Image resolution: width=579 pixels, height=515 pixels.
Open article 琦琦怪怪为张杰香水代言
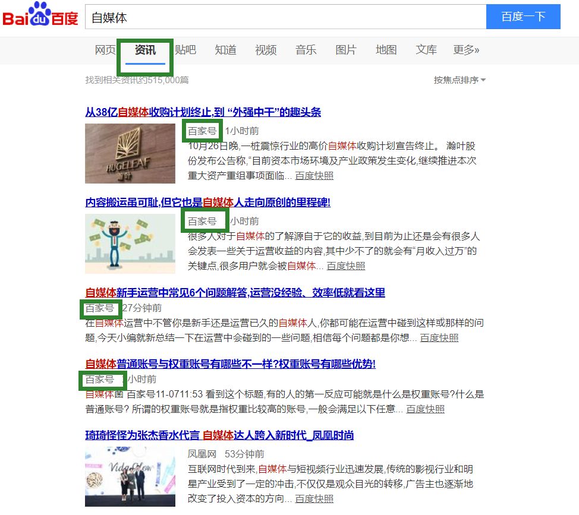pyautogui.click(x=219, y=435)
